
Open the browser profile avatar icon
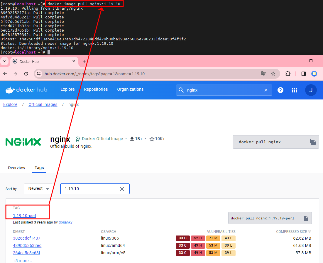click(x=314, y=74)
